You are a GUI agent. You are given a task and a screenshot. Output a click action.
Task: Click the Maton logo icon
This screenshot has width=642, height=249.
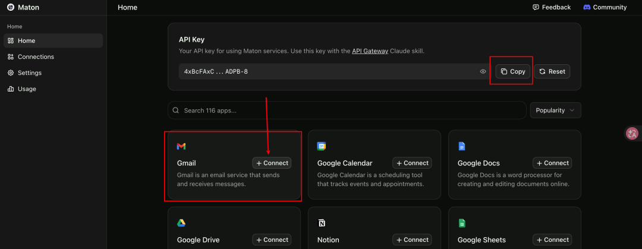11,7
